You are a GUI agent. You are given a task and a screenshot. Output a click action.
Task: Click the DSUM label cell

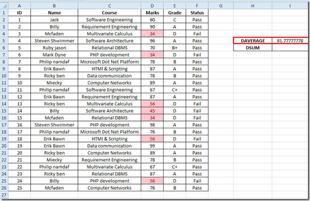point(253,48)
